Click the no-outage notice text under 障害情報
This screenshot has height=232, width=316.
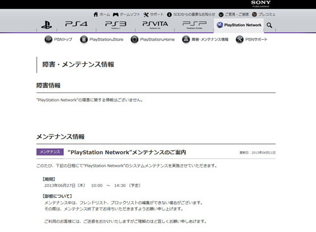pyautogui.click(x=90, y=100)
